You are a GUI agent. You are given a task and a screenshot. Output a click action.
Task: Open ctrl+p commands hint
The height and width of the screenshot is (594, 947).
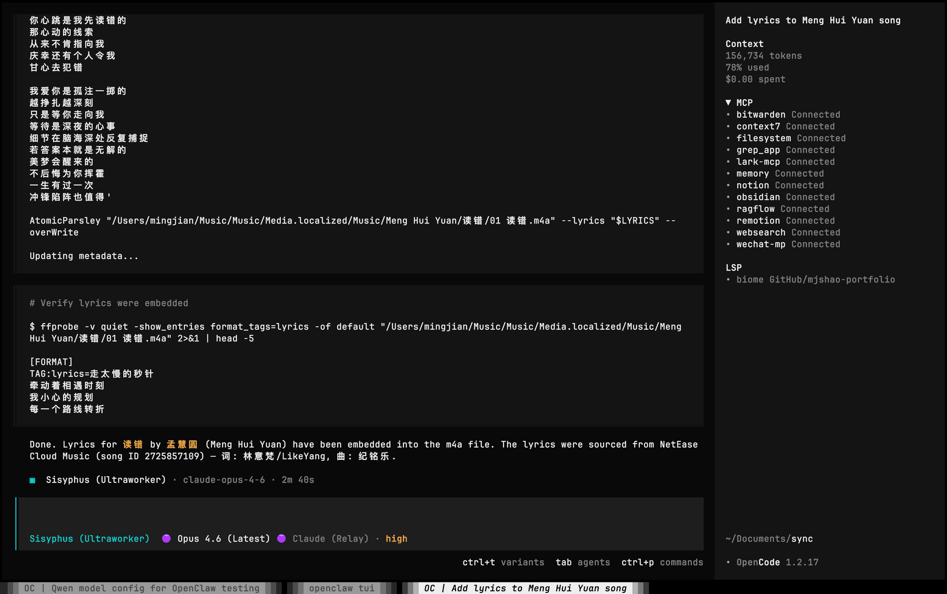pyautogui.click(x=662, y=562)
